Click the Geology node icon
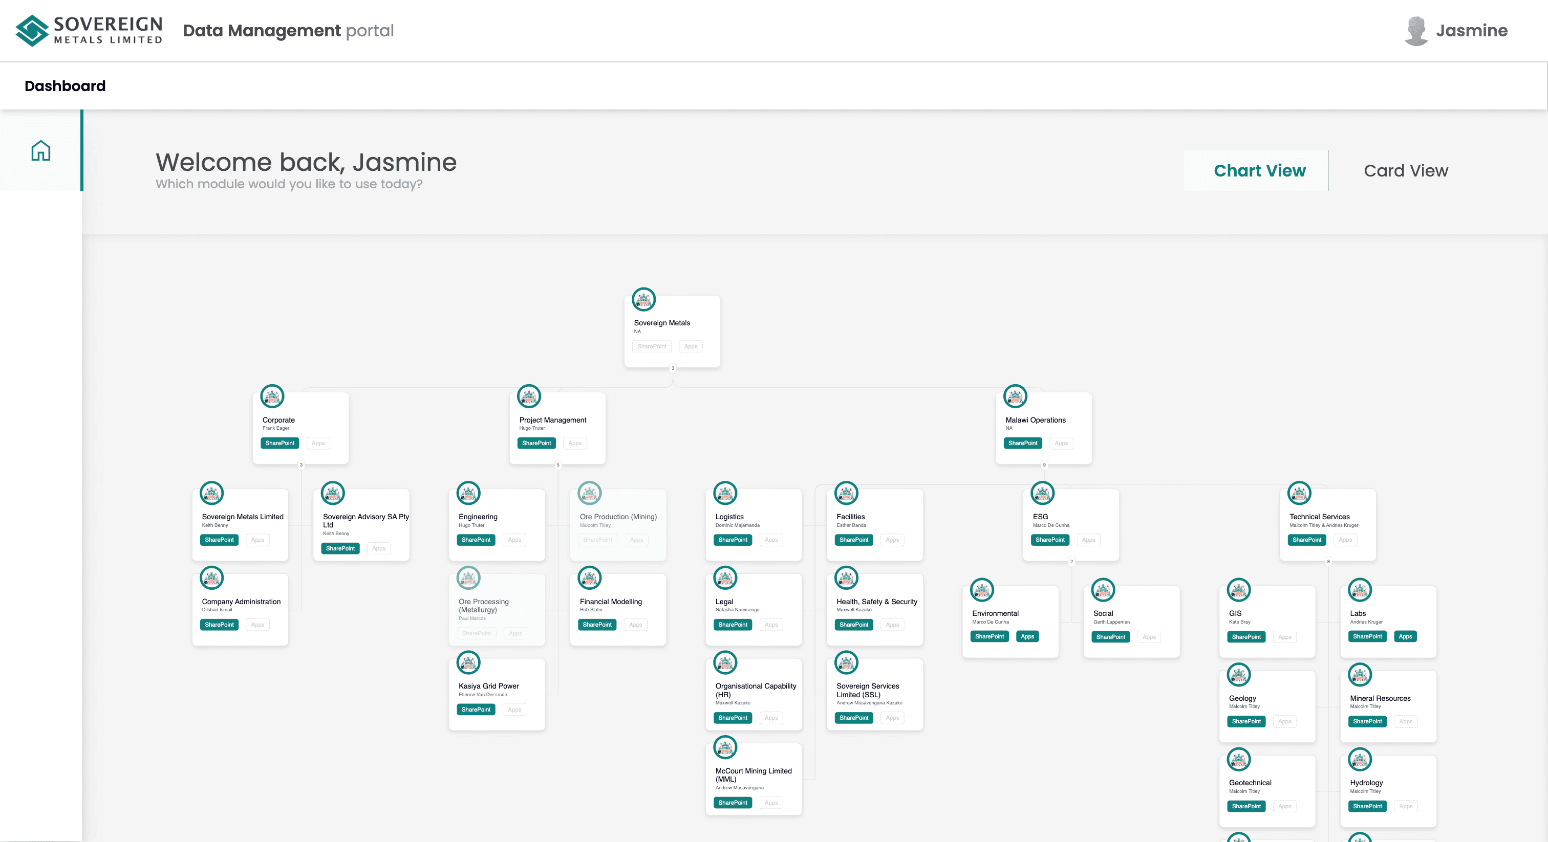The image size is (1548, 842). pos(1239,675)
